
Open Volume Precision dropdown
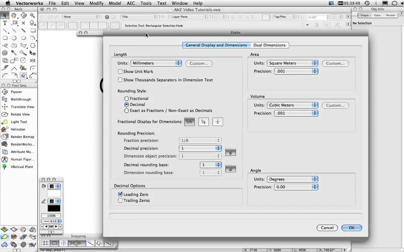pyautogui.click(x=296, y=113)
